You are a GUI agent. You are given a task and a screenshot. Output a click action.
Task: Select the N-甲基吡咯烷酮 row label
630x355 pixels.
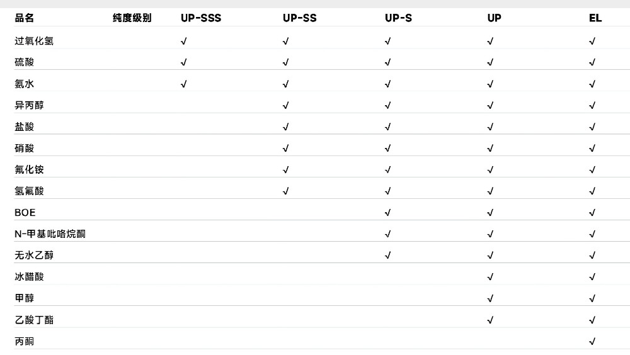50,234
